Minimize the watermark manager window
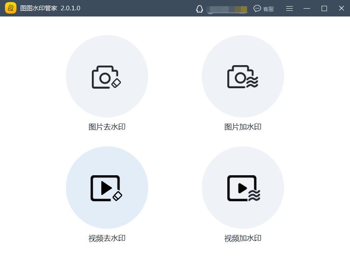This screenshot has width=350, height=268. pyautogui.click(x=307, y=9)
